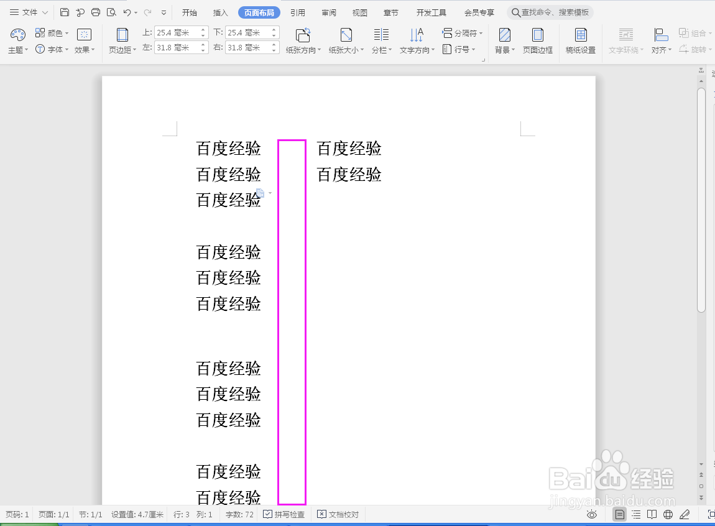Image resolution: width=715 pixels, height=526 pixels.
Task: Switch to the 插入 tab
Action: point(220,13)
